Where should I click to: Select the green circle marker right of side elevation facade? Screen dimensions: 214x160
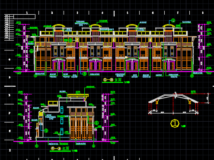[96, 123]
